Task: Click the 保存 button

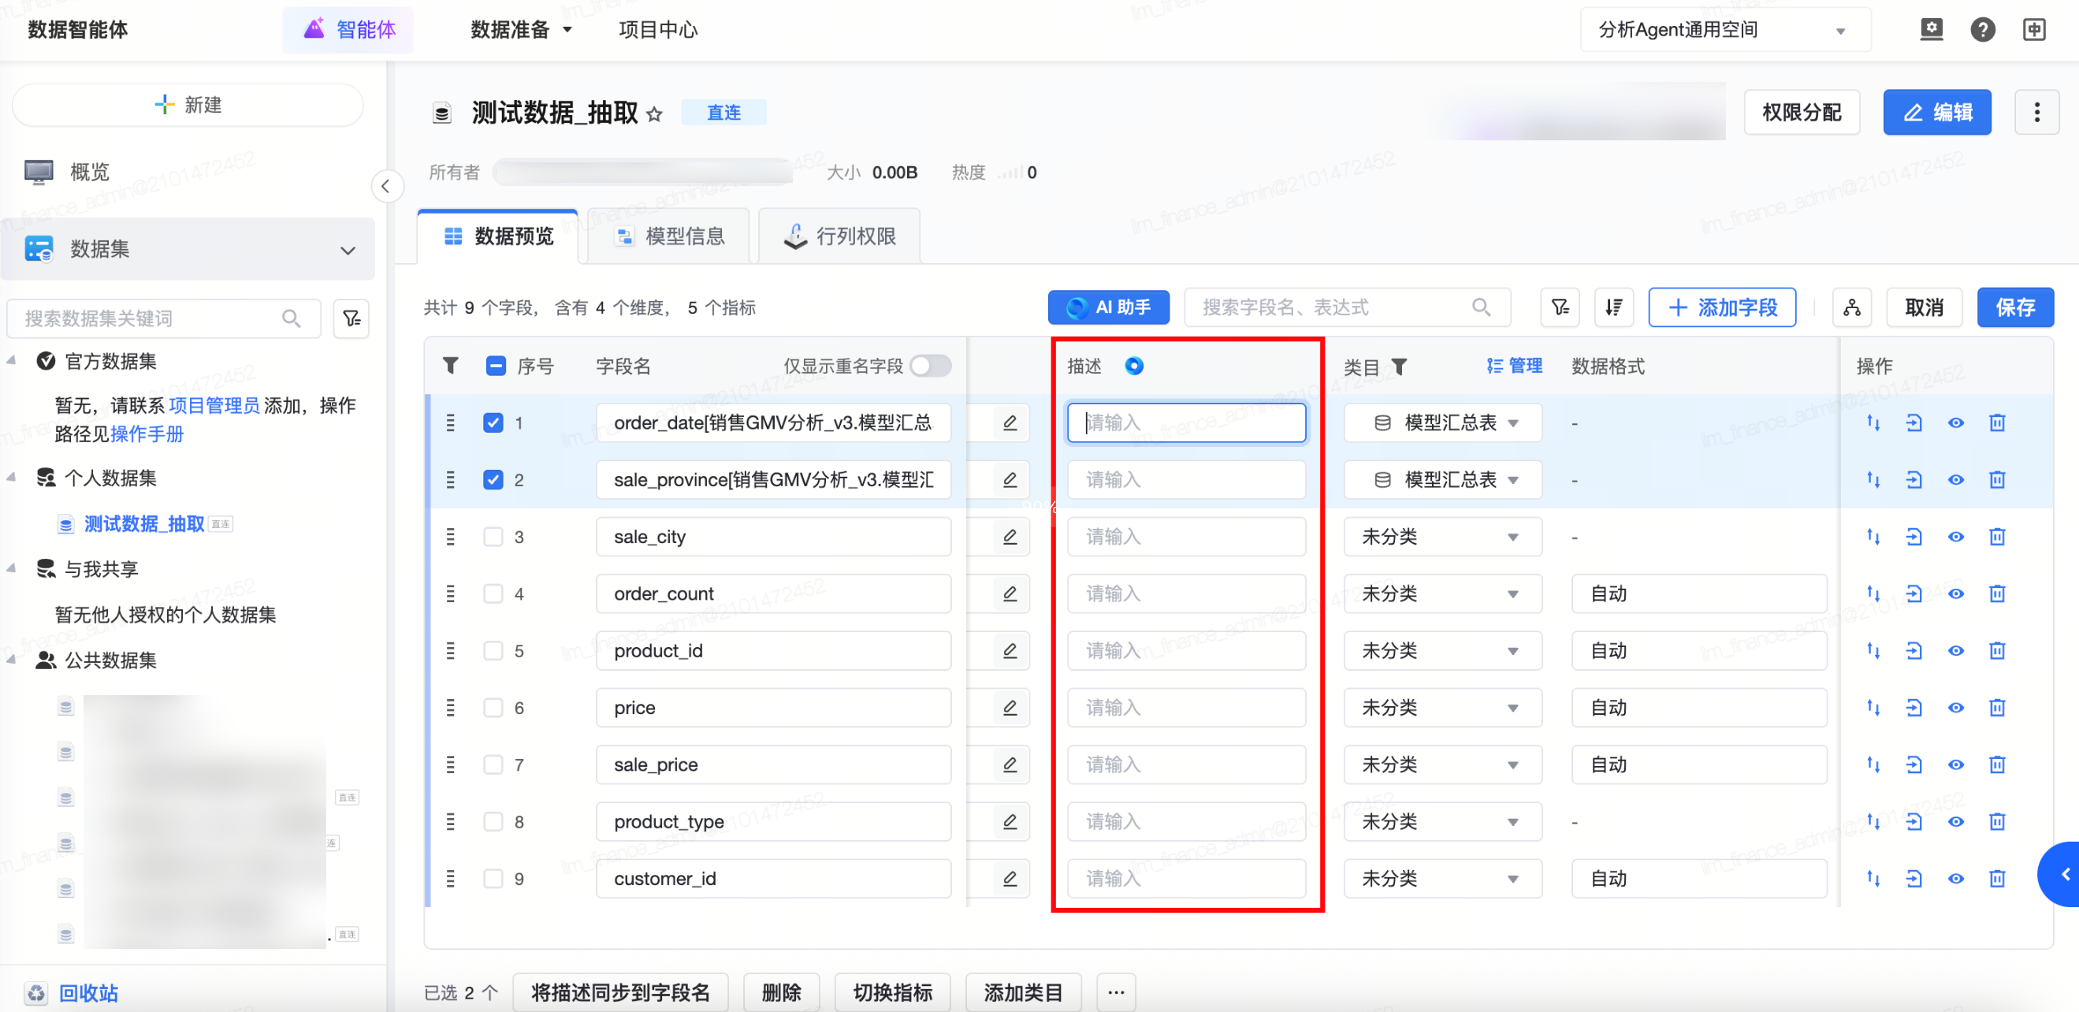Action: [x=2014, y=307]
